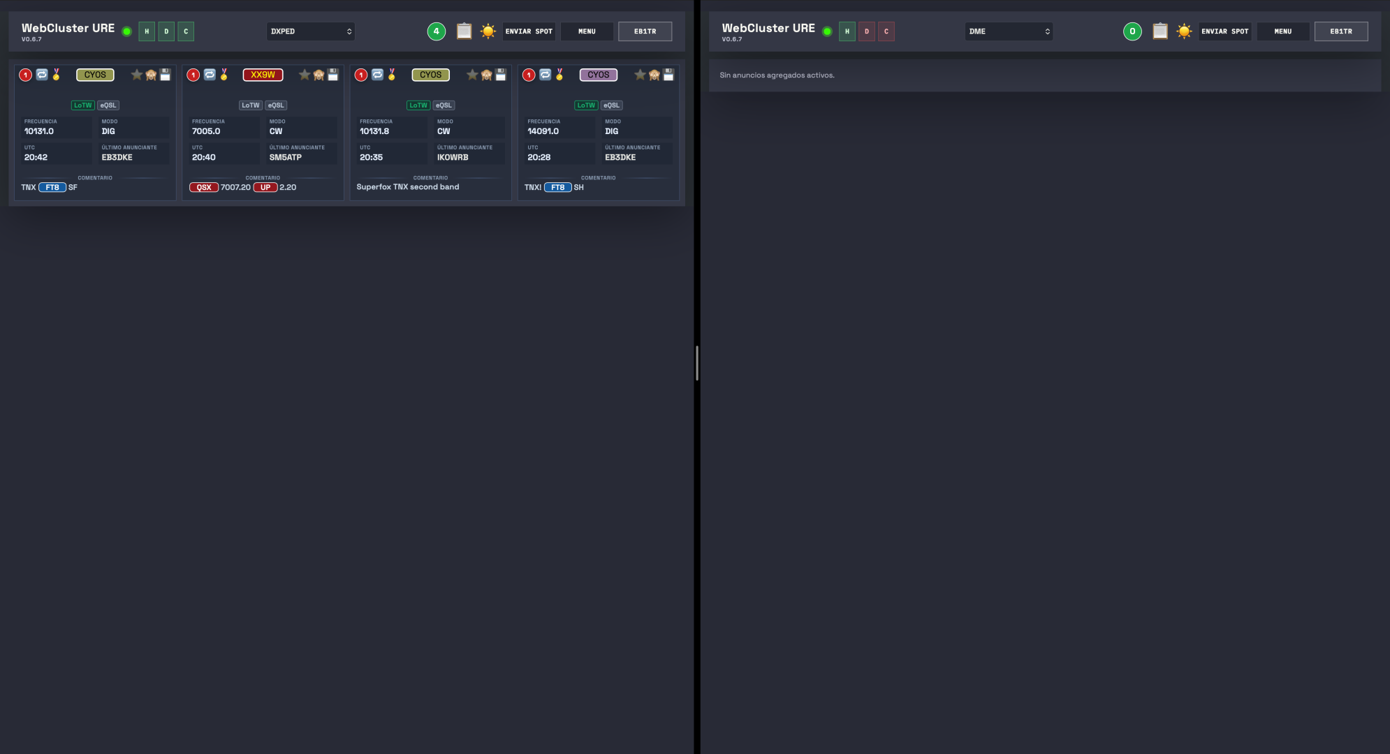Click the green 4 spot counter badge
This screenshot has width=1390, height=754.
437,31
